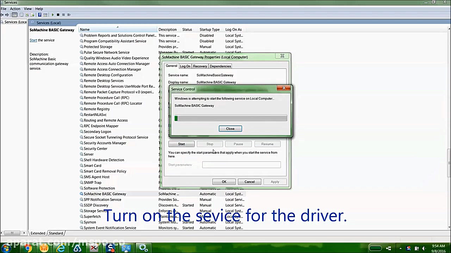Open the File menu

pyautogui.click(x=4, y=9)
